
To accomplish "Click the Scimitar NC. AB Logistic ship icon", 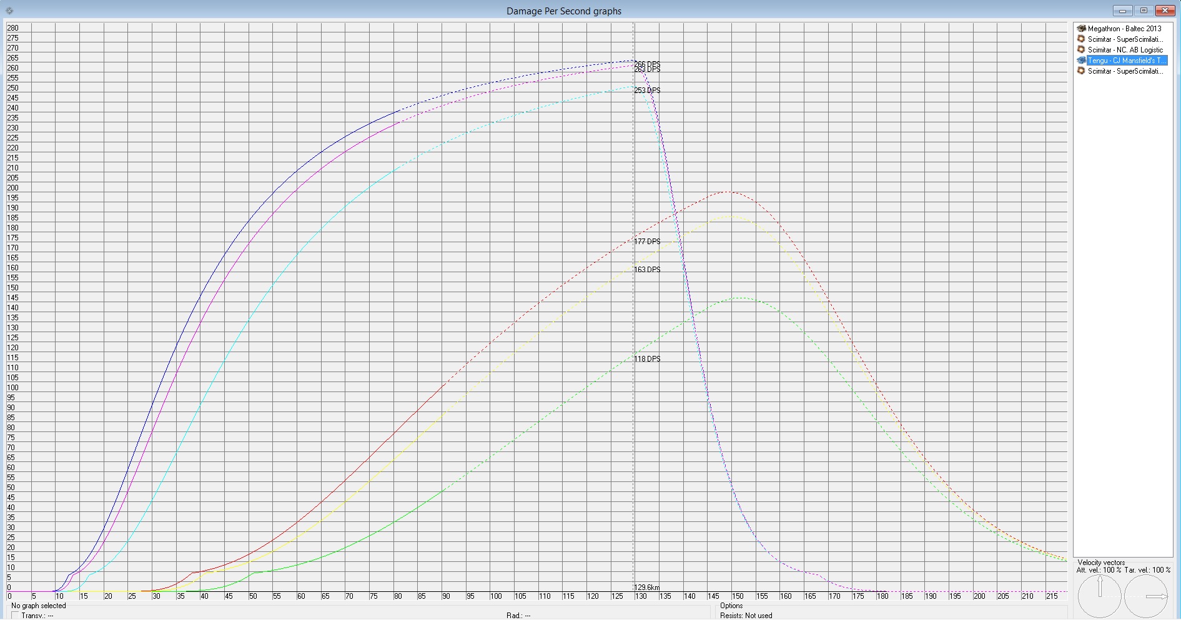I will pyautogui.click(x=1081, y=50).
